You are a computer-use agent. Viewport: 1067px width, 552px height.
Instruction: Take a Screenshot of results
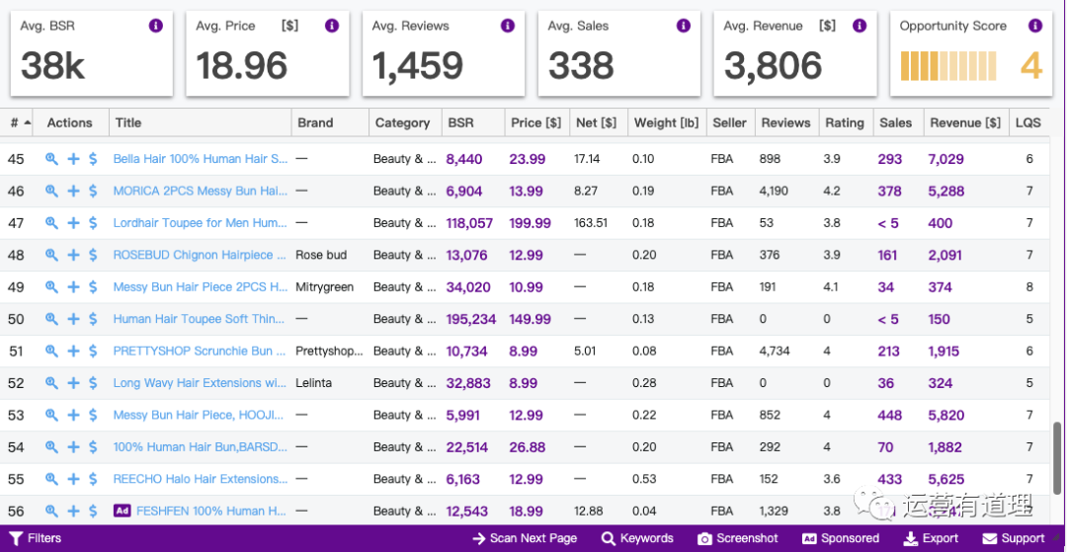pyautogui.click(x=738, y=538)
